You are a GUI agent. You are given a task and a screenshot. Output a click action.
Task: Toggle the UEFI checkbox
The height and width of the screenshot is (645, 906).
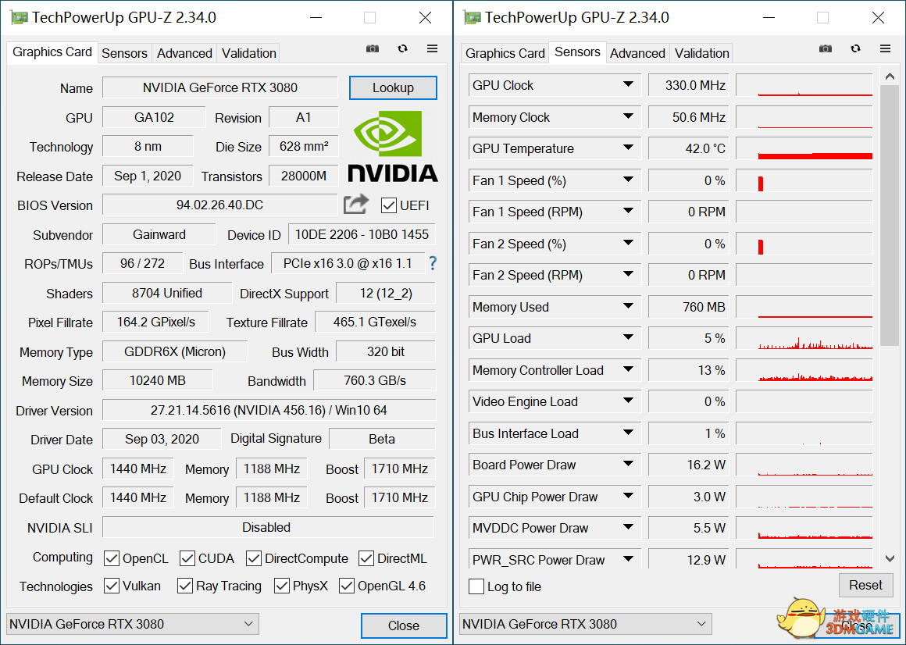[x=389, y=205]
